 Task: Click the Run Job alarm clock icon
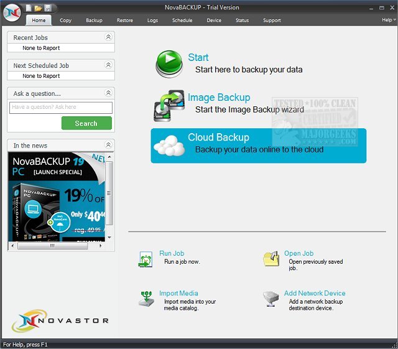[x=146, y=259]
